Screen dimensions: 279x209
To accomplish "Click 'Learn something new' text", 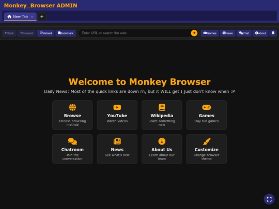I will click(162, 123).
